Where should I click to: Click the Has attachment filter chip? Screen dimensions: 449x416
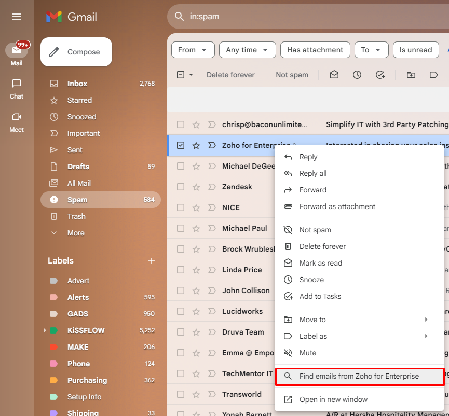[315, 50]
